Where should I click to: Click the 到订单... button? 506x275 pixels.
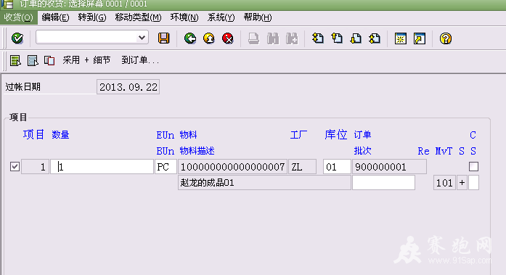(x=140, y=60)
